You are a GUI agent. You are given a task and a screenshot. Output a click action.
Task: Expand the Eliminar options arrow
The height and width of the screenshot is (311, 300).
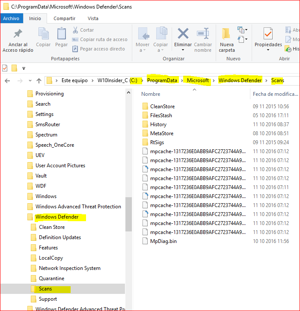[183, 50]
